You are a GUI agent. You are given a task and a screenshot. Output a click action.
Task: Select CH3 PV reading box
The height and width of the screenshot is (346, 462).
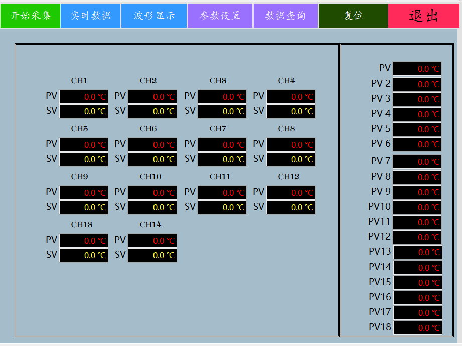point(222,97)
